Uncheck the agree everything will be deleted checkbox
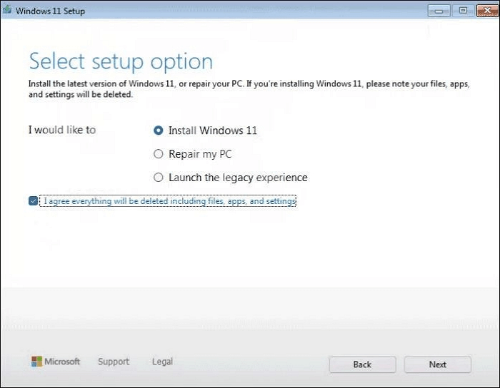Viewport: 500px width, 388px height. click(33, 201)
